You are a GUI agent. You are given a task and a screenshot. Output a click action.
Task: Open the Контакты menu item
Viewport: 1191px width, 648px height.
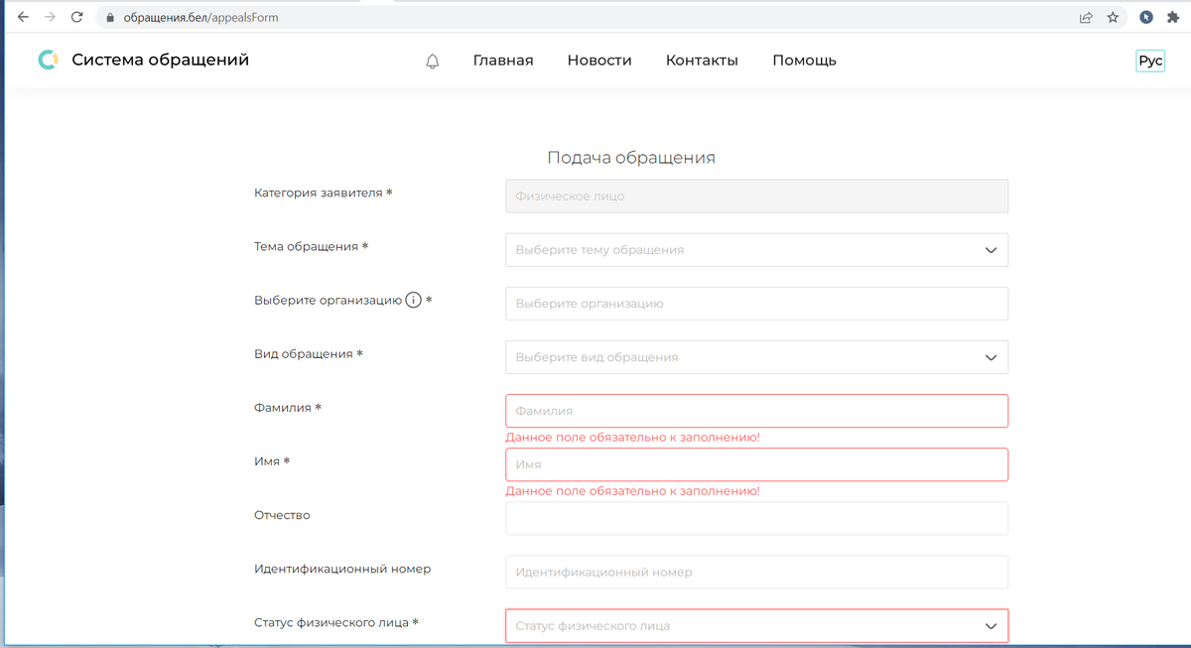tap(702, 61)
